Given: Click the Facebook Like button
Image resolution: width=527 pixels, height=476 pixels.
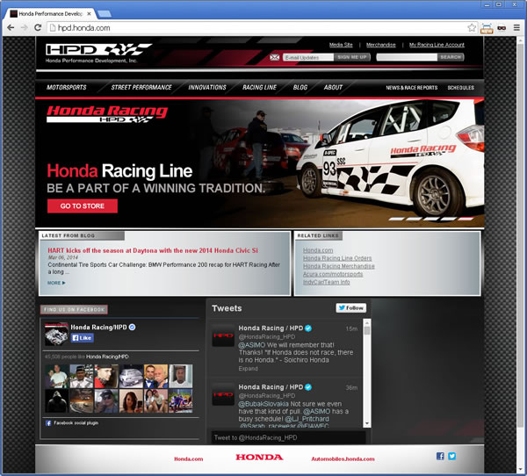Looking at the screenshot, I should (x=83, y=338).
